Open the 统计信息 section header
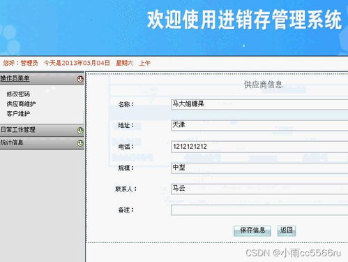Image resolution: width=348 pixels, height=262 pixels. coord(42,143)
